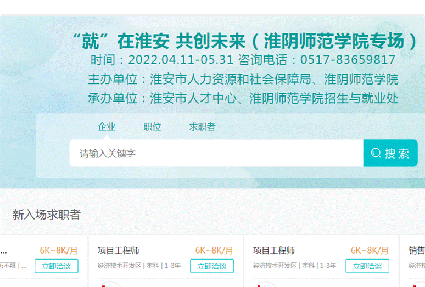Click the 新入场求职者 section heading
Viewport: 425px width, 287px height.
46,215
